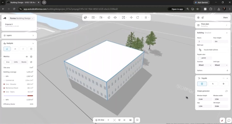Add an option with the plus button
The height and width of the screenshot is (124, 232).
click(x=227, y=70)
